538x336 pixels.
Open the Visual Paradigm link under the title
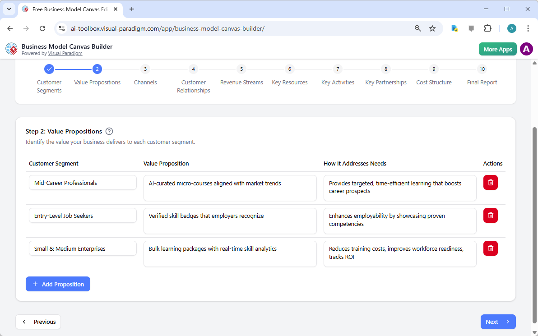coord(65,53)
